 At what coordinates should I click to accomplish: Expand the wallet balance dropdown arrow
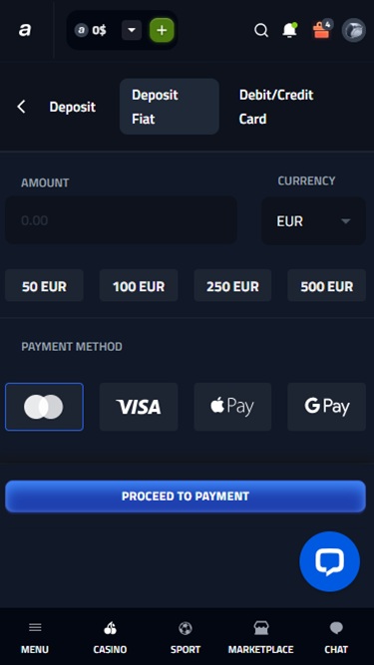132,30
